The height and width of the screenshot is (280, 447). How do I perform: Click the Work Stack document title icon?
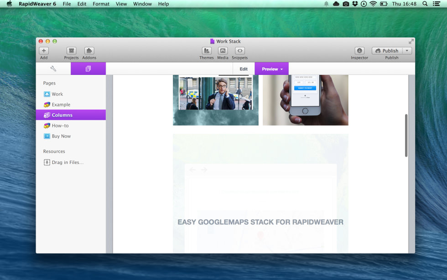212,42
